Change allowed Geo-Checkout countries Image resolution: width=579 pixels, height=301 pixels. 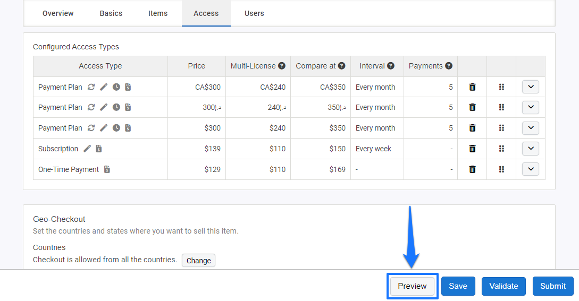(x=199, y=261)
